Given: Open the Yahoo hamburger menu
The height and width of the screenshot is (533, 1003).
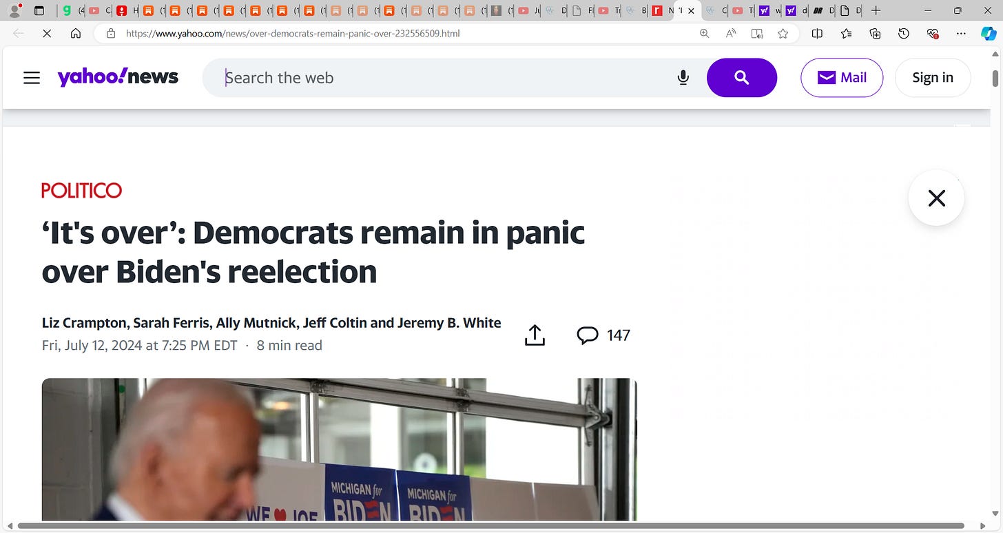Looking at the screenshot, I should point(32,78).
